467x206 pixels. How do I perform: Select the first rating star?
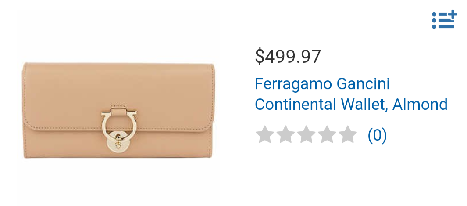point(264,134)
